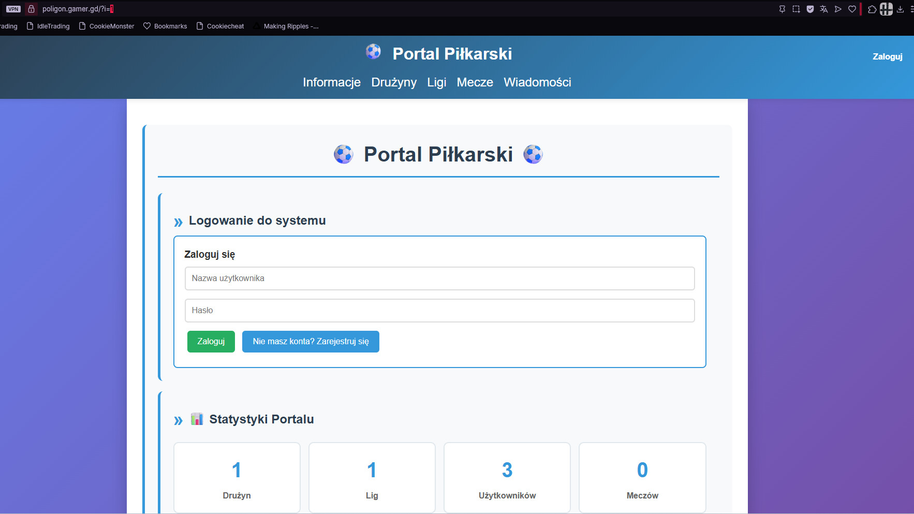Open site security lock icon
This screenshot has width=914, height=514.
(x=31, y=9)
